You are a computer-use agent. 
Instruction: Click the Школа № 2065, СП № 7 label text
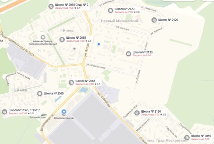click(x=24, y=110)
